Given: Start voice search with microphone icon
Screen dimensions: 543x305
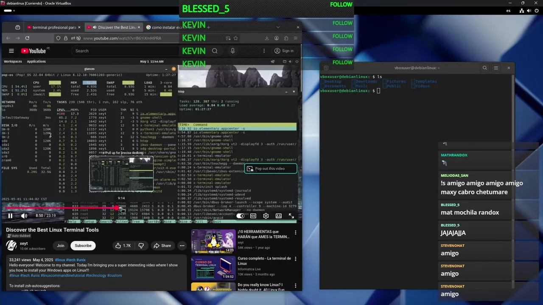Looking at the screenshot, I should tap(232, 51).
